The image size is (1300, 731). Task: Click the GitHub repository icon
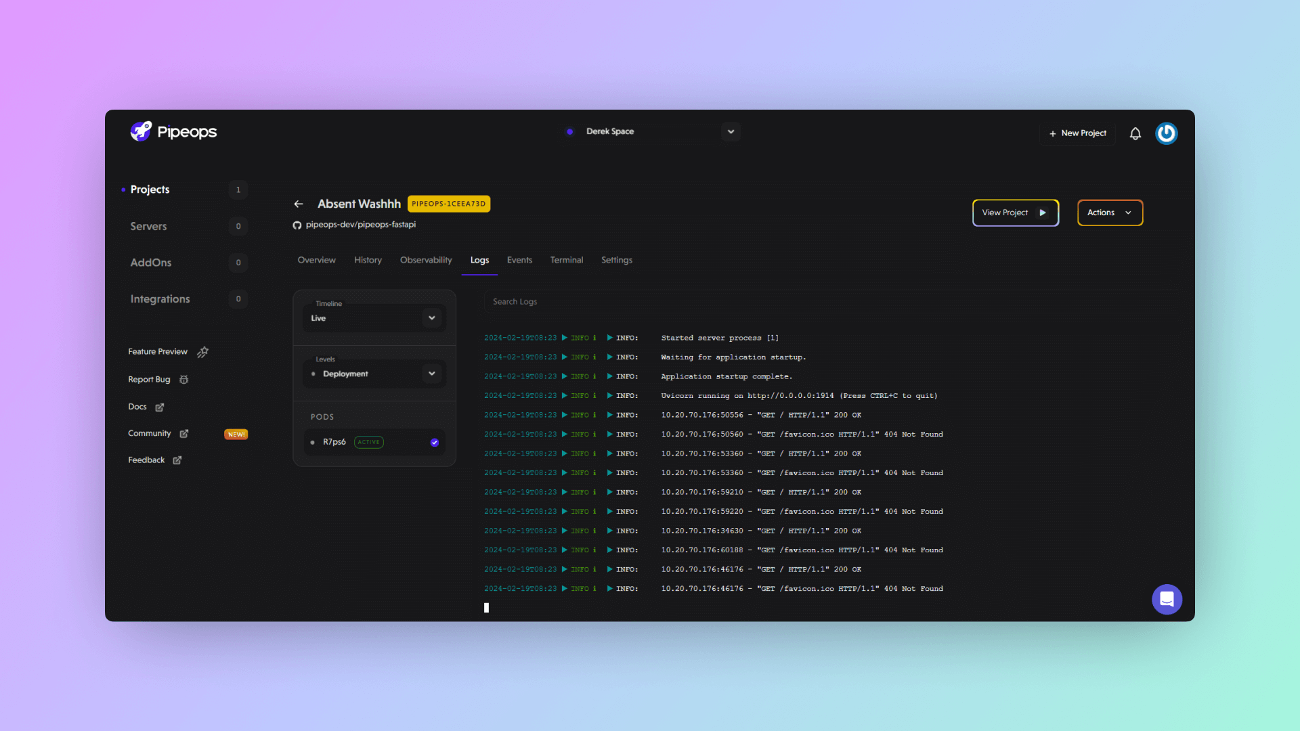point(297,224)
